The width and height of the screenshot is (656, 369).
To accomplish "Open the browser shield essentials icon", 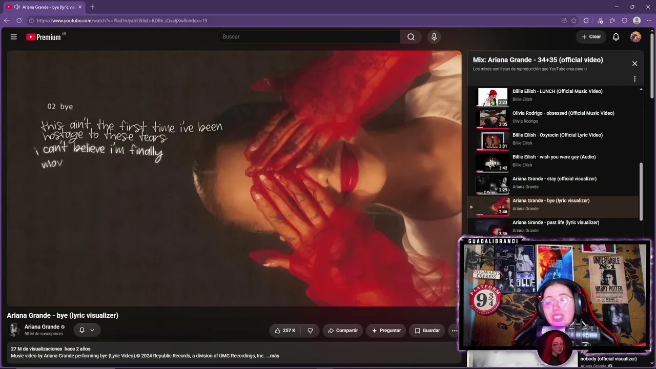I will click(624, 20).
